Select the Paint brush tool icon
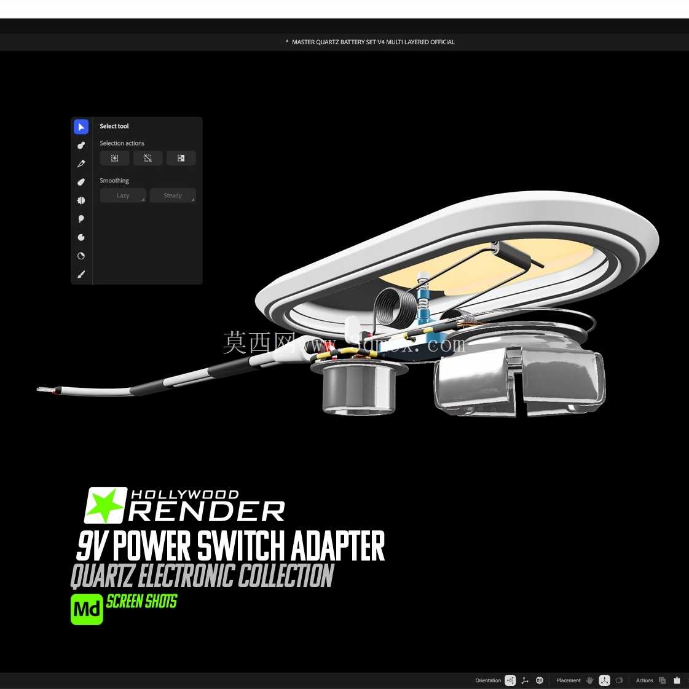This screenshot has height=689, width=689. click(x=81, y=274)
